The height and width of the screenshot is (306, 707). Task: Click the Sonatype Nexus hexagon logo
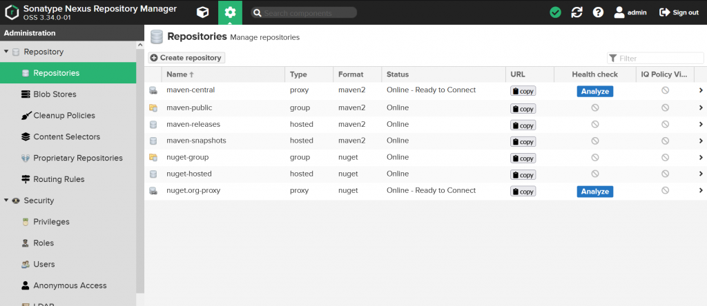(x=12, y=12)
